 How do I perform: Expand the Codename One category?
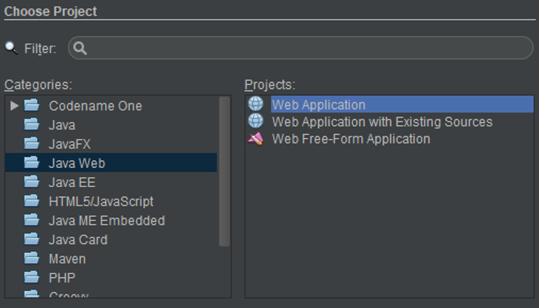pos(14,105)
